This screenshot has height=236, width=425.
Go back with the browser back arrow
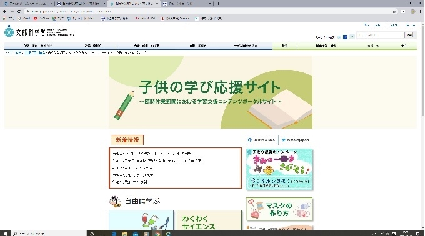coord(4,12)
